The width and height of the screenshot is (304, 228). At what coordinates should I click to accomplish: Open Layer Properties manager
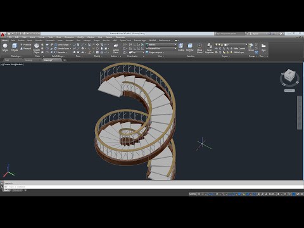tap(210, 48)
